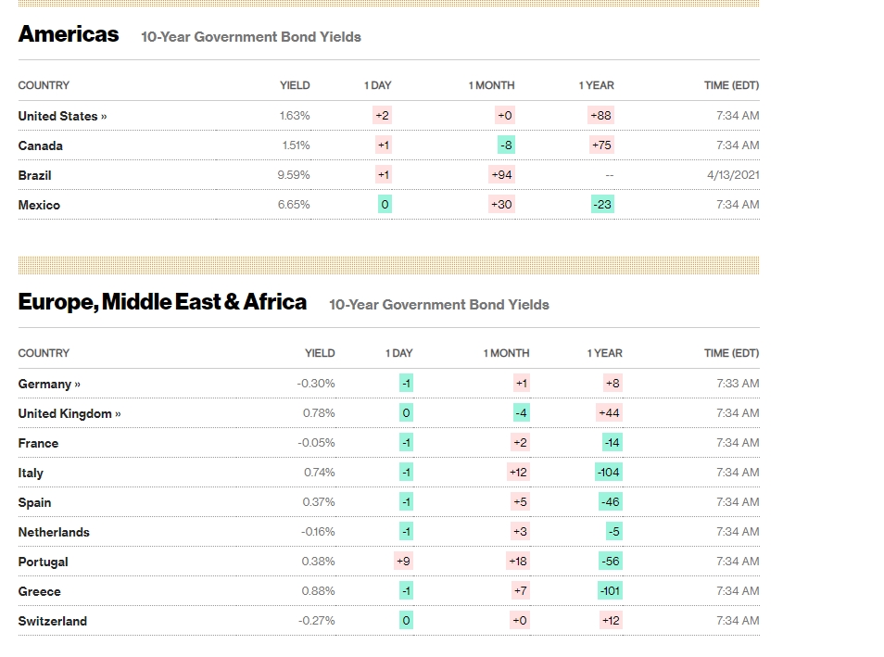Click the YIELD column header in Americas table
This screenshot has width=884, height=657.
pos(295,85)
